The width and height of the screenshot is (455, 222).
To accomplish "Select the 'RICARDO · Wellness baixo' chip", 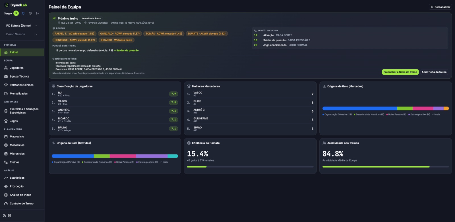I will pos(116,40).
